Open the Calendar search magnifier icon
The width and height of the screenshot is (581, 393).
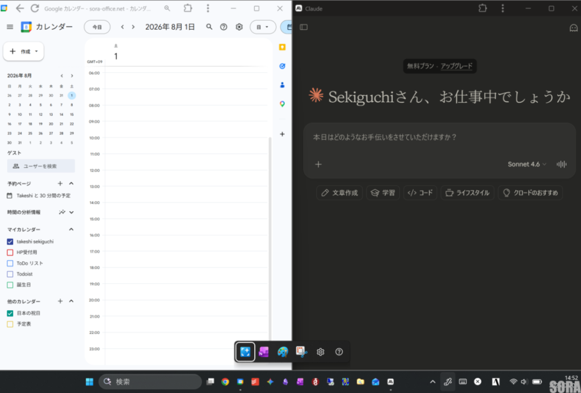click(x=209, y=27)
